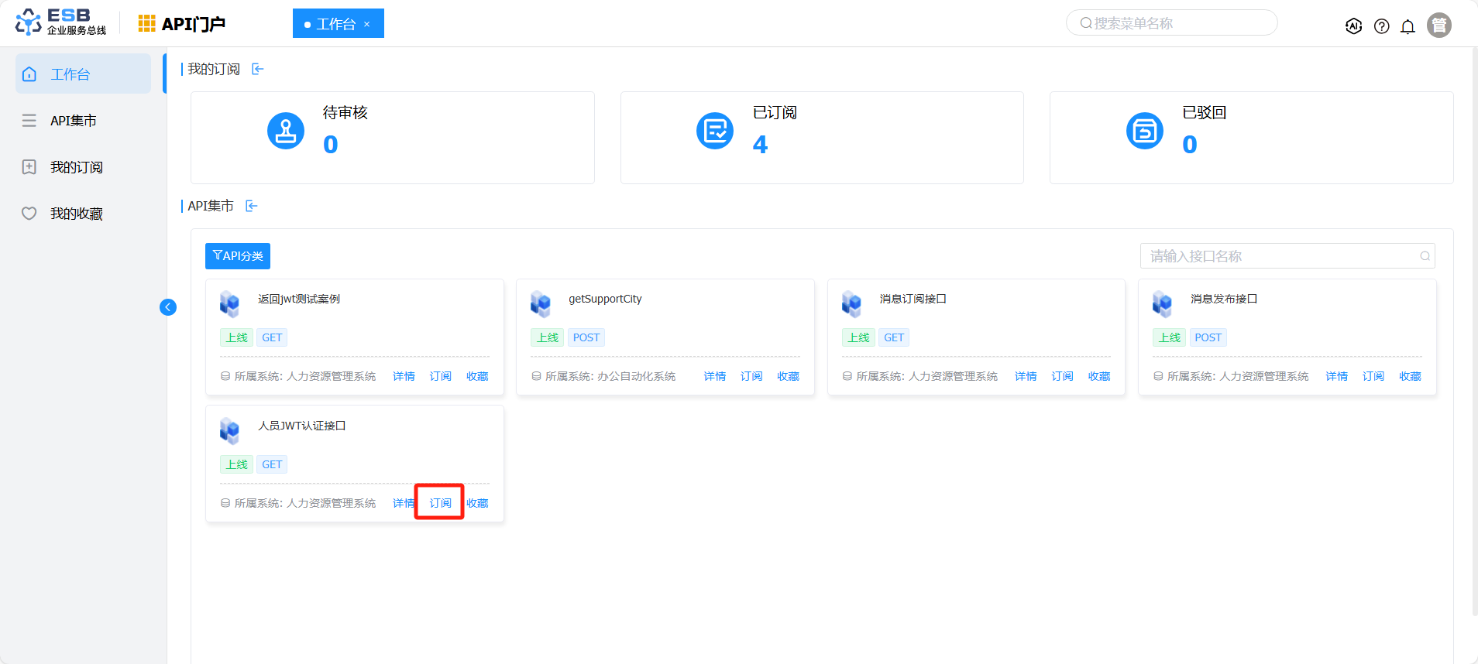Click the 待审核 stamp icon
Image resolution: width=1478 pixels, height=664 pixels.
286,131
